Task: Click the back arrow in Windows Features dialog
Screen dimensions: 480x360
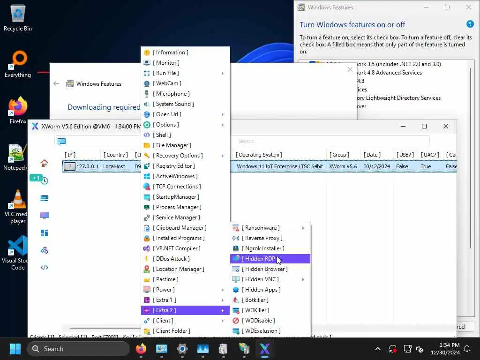Action: pyautogui.click(x=56, y=83)
